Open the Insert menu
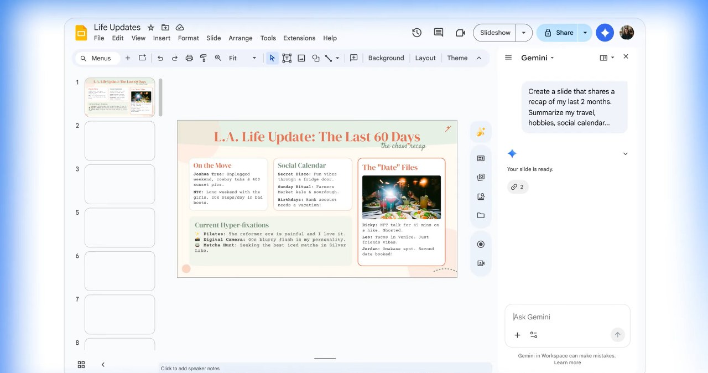 [x=161, y=38]
